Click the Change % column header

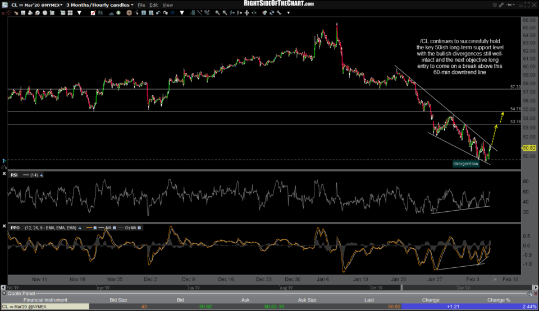tap(500, 300)
